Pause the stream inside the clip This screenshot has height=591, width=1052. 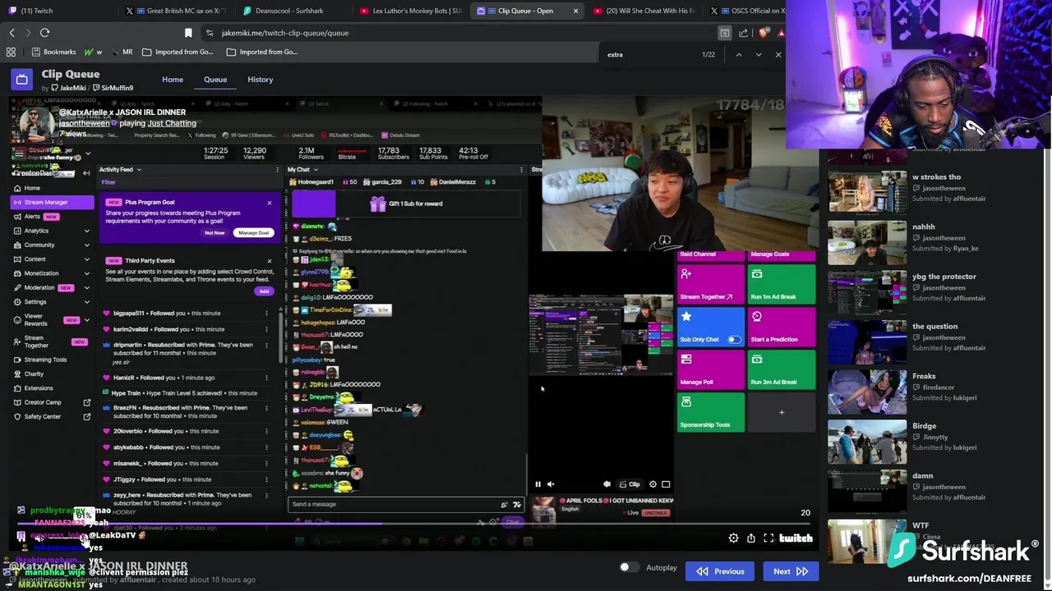pyautogui.click(x=538, y=484)
